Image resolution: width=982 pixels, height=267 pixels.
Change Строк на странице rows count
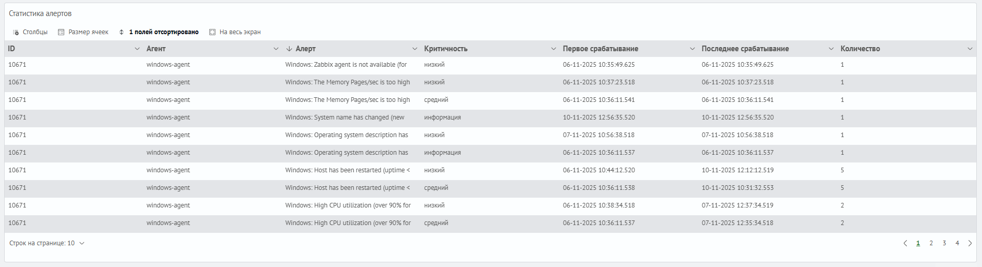[47, 243]
